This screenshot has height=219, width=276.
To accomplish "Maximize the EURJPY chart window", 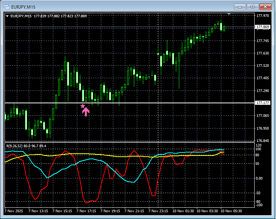I will 252,7.
